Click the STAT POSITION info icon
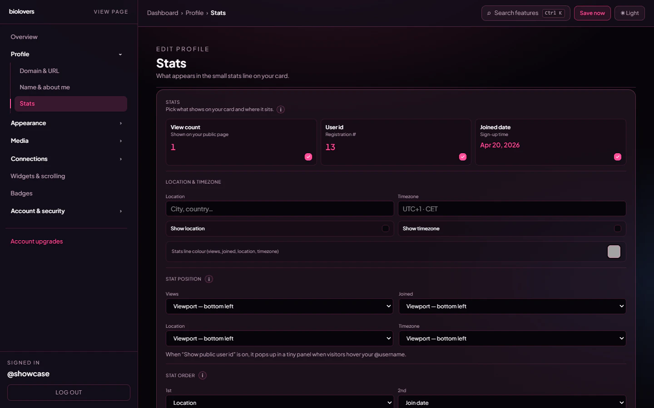The image size is (654, 408). 209,279
